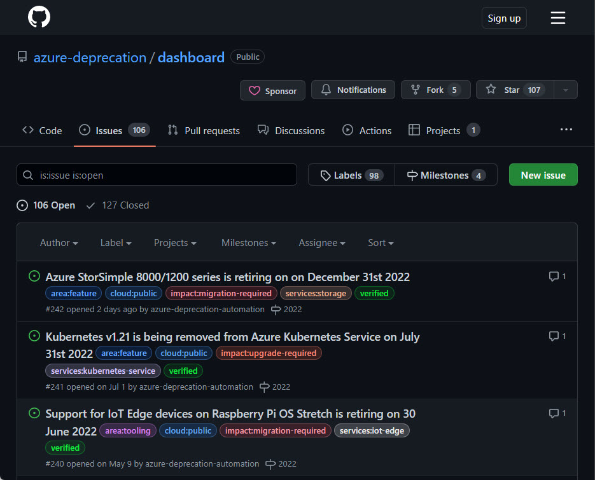Show the 127 Closed issues

click(118, 205)
